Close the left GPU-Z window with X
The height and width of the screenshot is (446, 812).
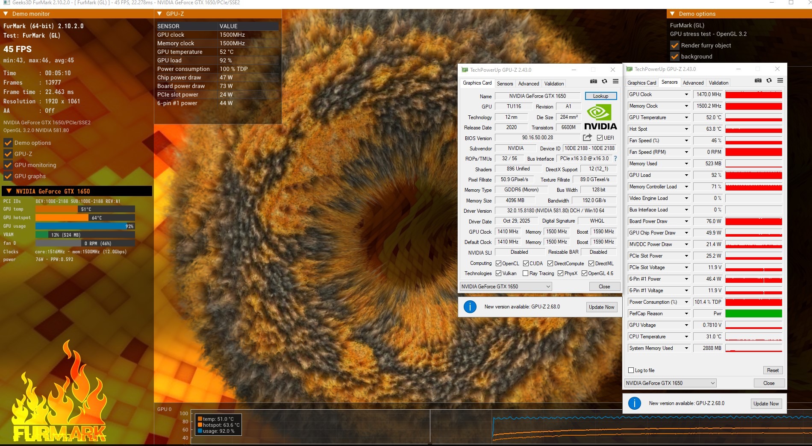[613, 70]
